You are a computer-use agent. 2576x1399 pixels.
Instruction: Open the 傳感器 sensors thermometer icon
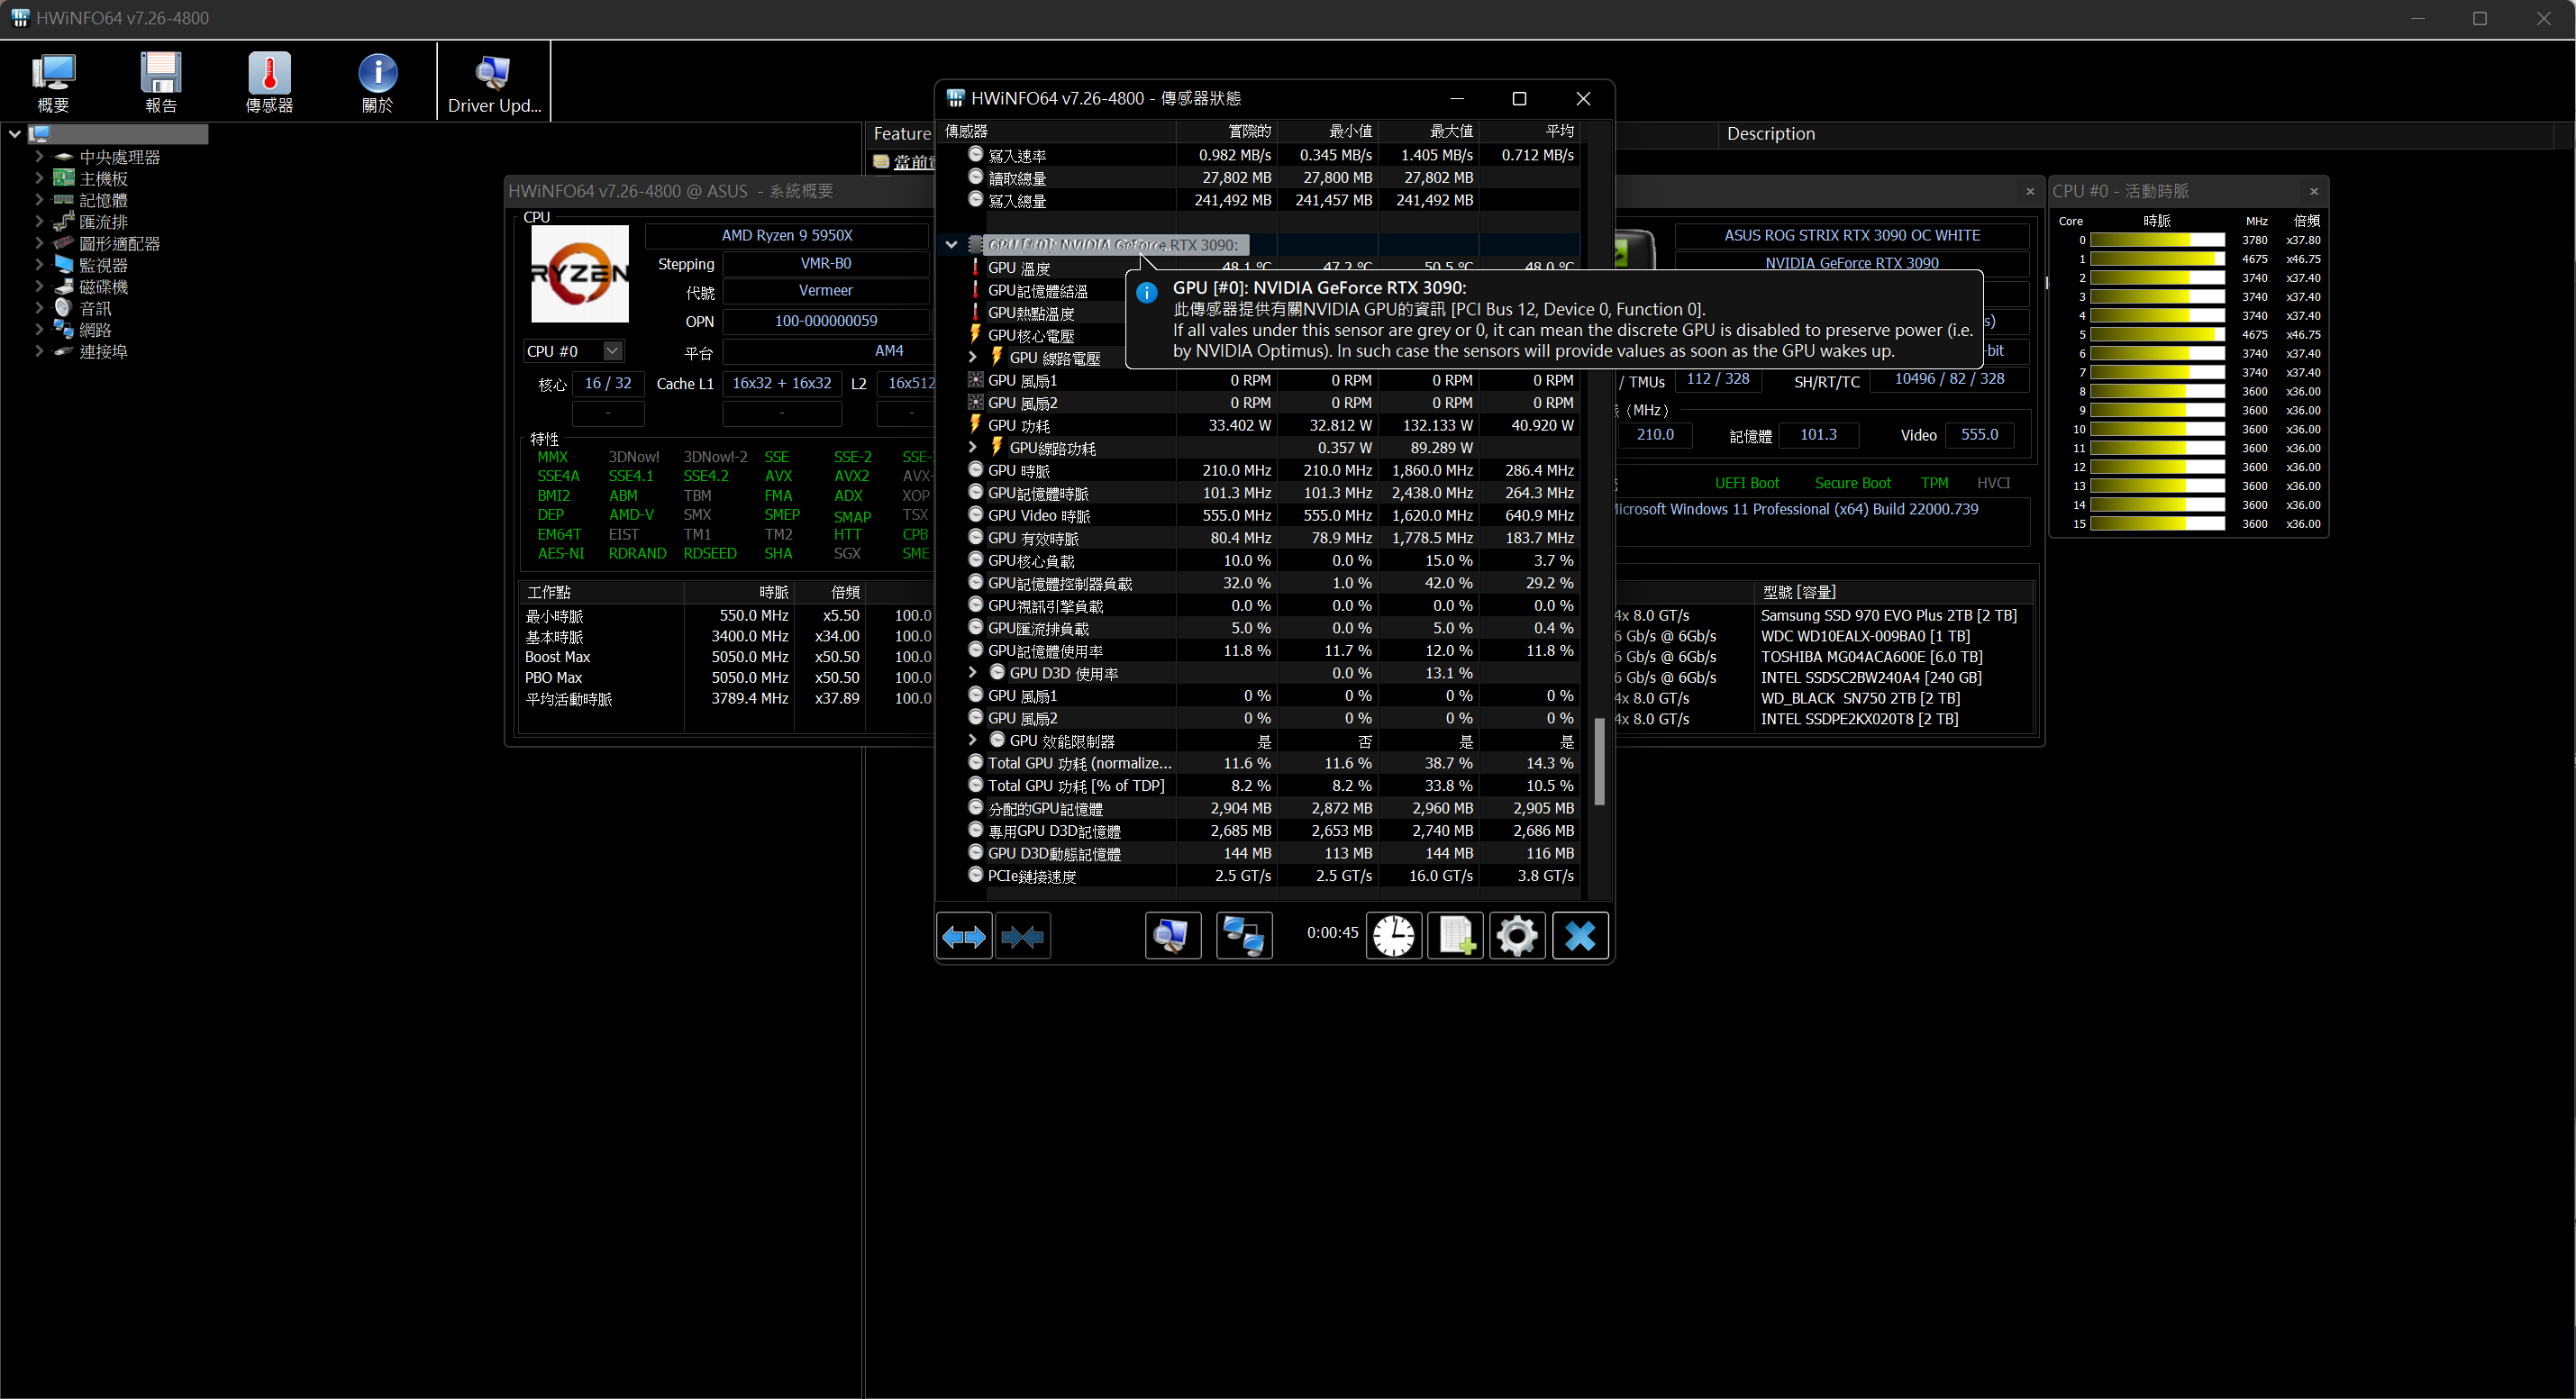point(269,82)
